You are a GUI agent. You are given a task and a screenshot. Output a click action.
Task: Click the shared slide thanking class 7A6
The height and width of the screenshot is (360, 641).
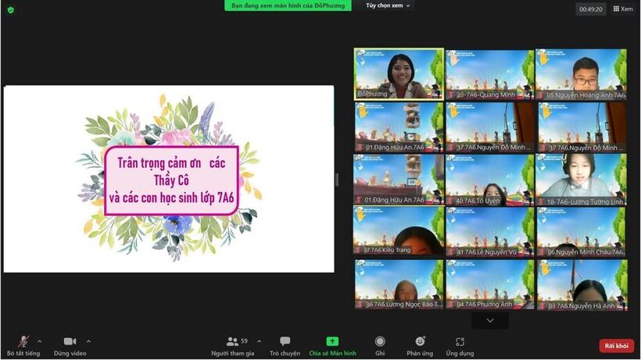169,179
